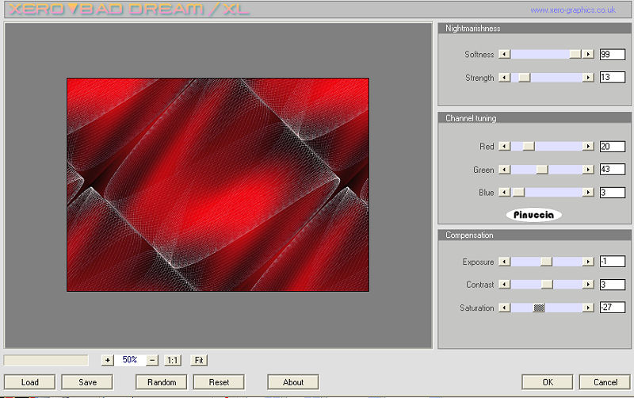Open the About dialog

coord(293,382)
